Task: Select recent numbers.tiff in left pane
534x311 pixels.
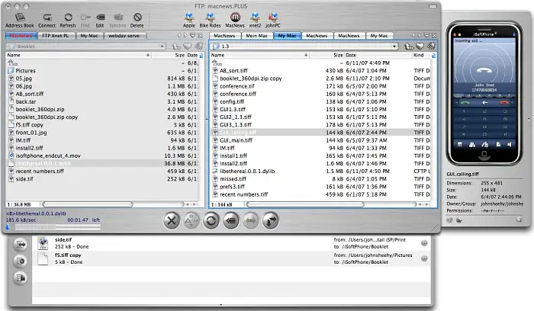Action: pos(102,172)
